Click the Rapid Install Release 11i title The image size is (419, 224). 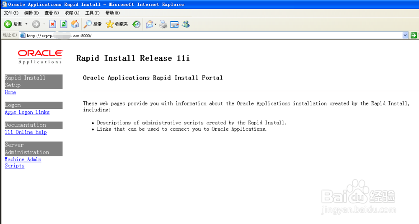[133, 58]
